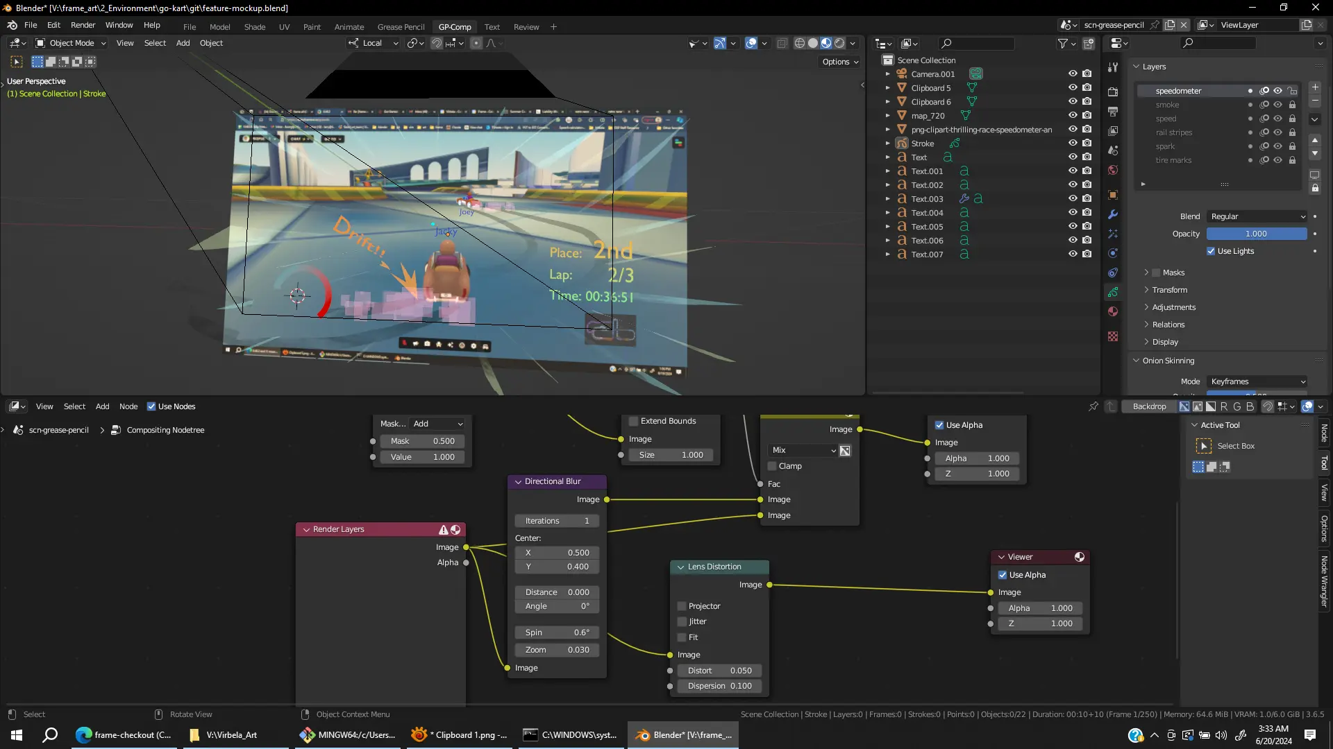Expand the Camera.001 tree item
Viewport: 1333px width, 749px height.
pyautogui.click(x=887, y=74)
